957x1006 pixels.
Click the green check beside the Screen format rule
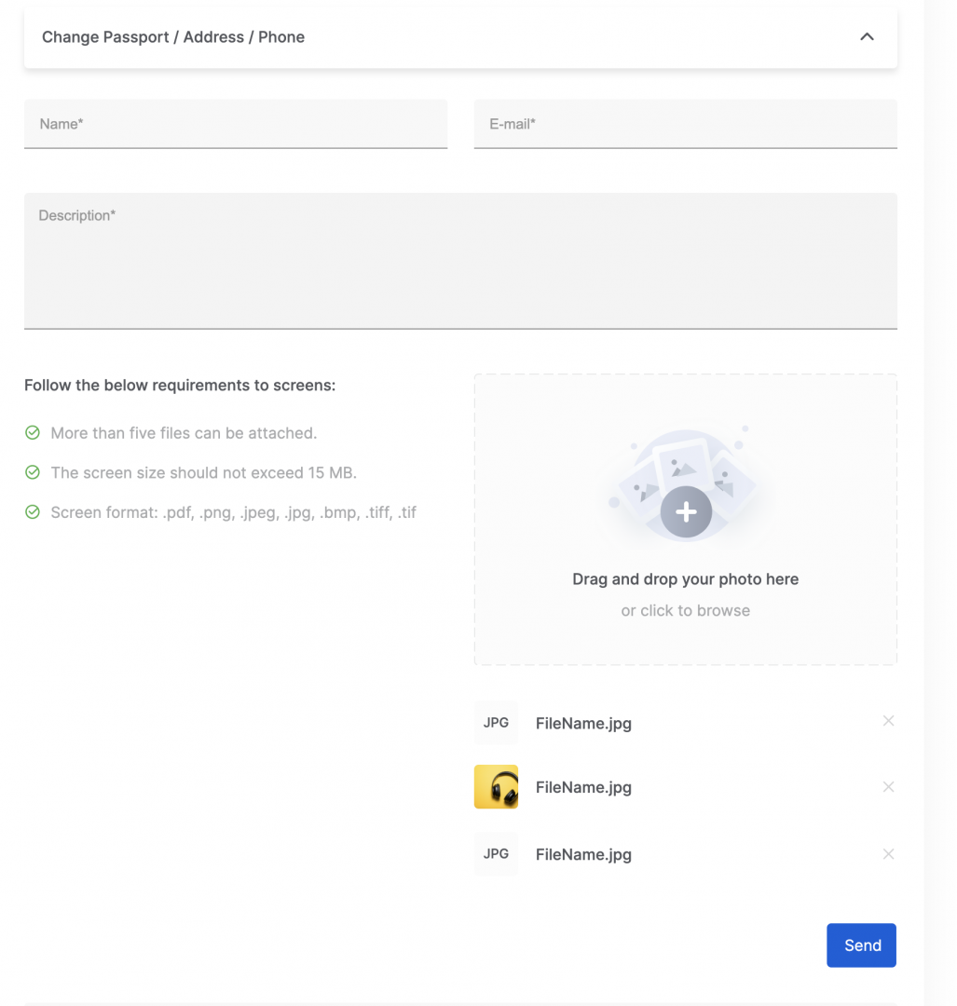coord(33,512)
